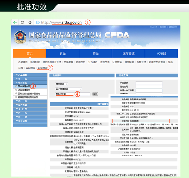Click quick search field with 君畅软胶囊
The image size is (189, 178).
[x=73, y=94]
